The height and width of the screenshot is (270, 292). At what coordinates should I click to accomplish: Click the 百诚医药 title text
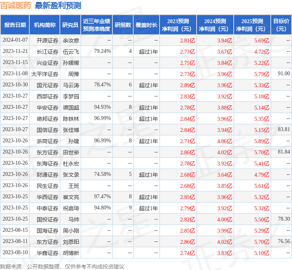15,5
